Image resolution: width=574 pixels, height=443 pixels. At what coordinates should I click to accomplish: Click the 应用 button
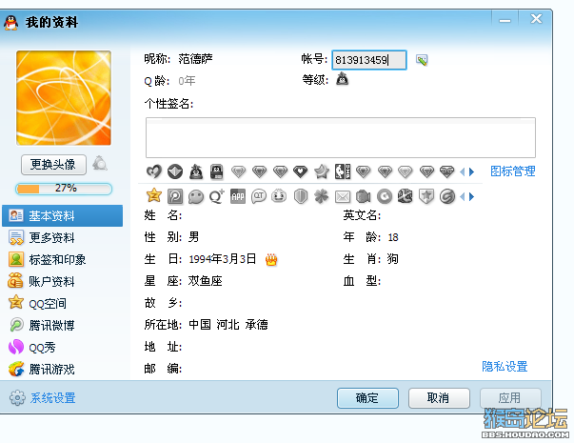[510, 398]
